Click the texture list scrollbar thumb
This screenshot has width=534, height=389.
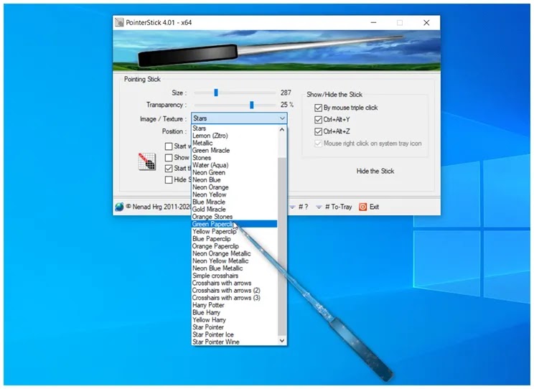282,246
